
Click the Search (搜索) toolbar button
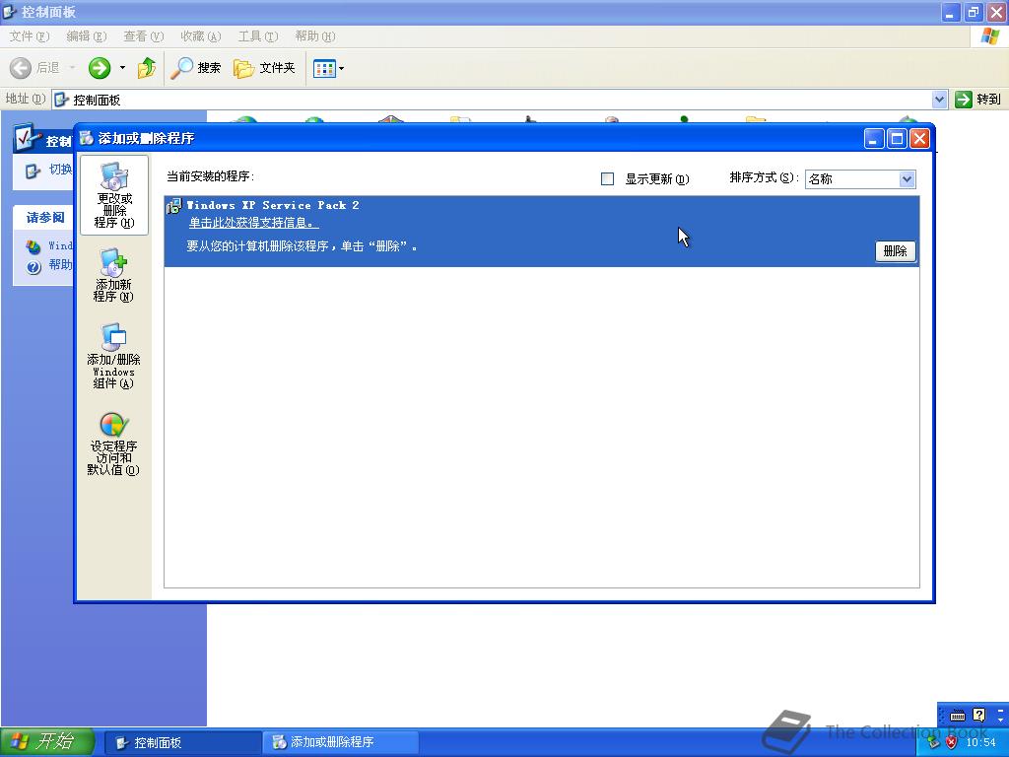pyautogui.click(x=196, y=68)
